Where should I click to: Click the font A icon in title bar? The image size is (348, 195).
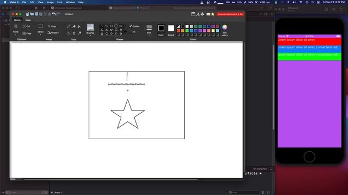pos(198,14)
